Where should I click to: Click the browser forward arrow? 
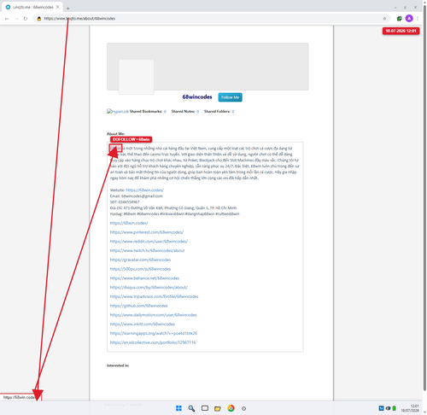(x=16, y=19)
